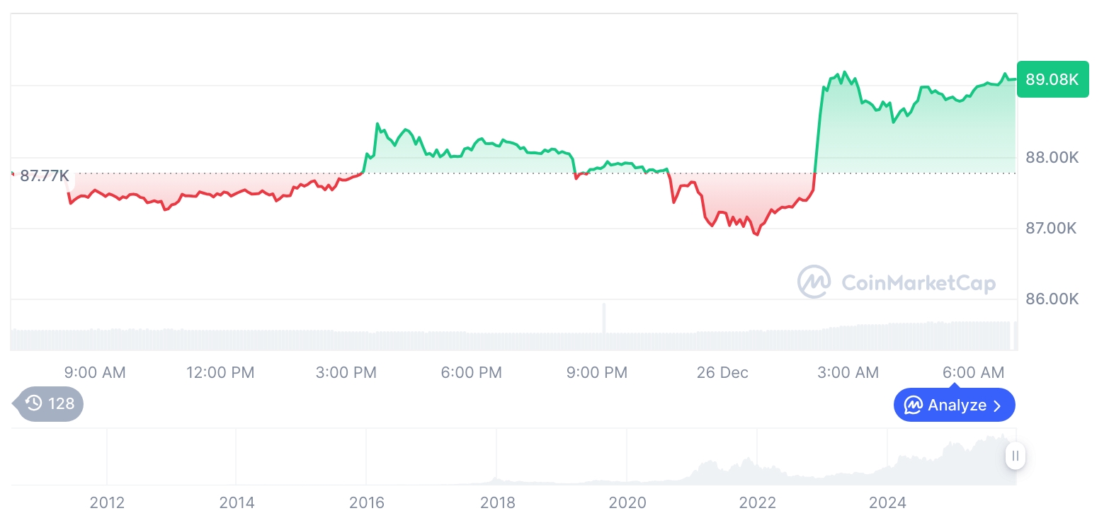Click the 87.77K opening price label
Viewport: 1109px width, 518px height.
[x=44, y=175]
